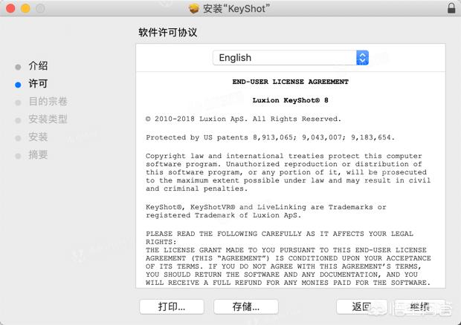This screenshot has width=461, height=325.
Task: Click the 返回 back button
Action: pos(361,306)
